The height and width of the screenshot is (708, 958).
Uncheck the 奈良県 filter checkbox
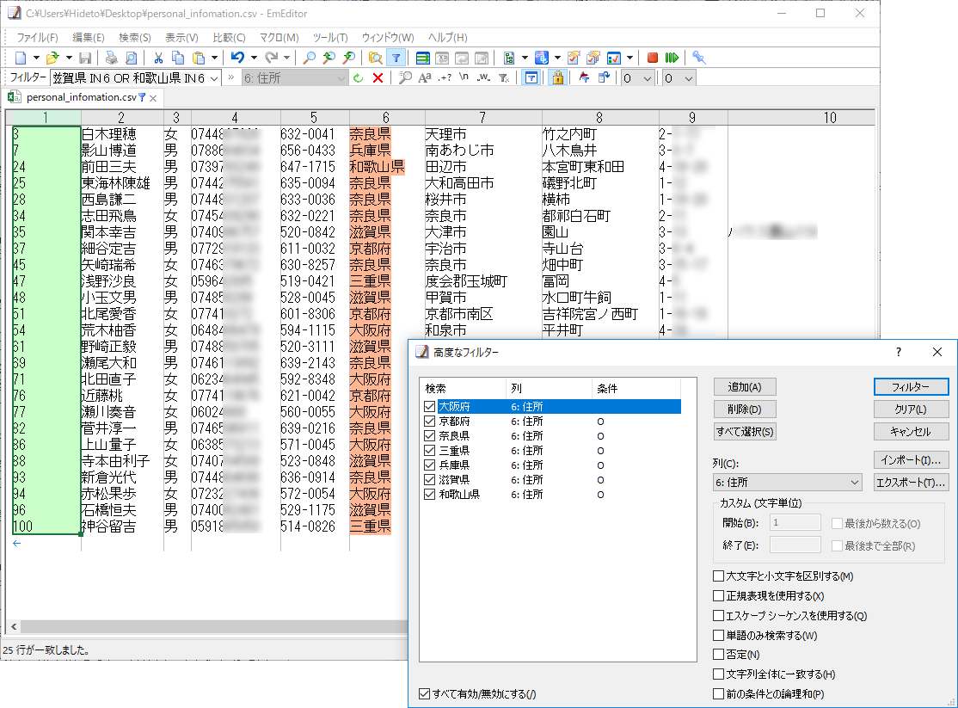point(429,436)
